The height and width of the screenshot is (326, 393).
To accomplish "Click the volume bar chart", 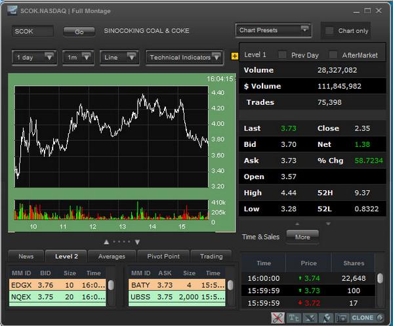I will 112,210.
